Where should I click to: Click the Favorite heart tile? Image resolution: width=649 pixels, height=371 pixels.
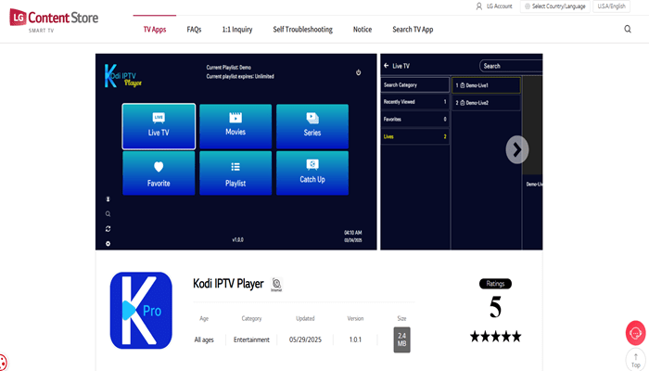coord(159,173)
